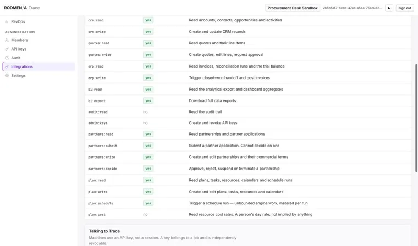
Task: Click the yes badge for crm:read
Action: click(148, 20)
